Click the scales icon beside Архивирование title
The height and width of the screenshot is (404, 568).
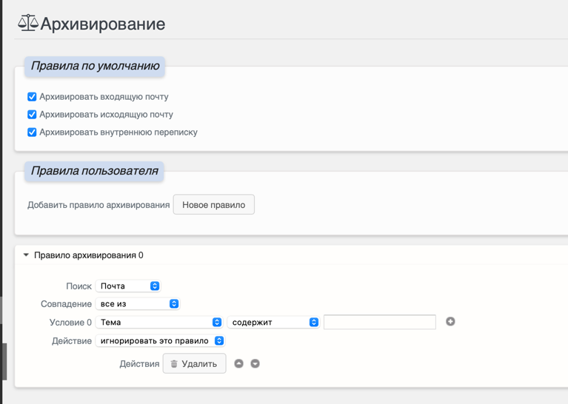click(27, 23)
